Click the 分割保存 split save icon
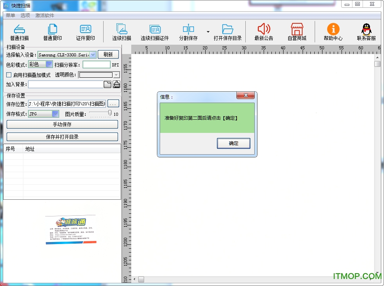The width and height of the screenshot is (384, 286). pyautogui.click(x=188, y=30)
